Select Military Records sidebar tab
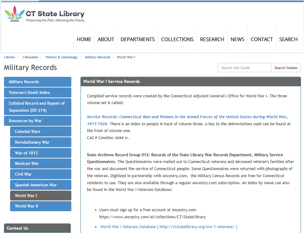 38,82
